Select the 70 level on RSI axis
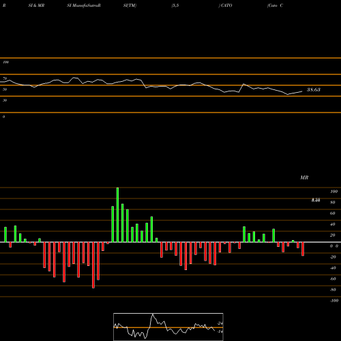The height and width of the screenshot is (341, 341). tap(5, 78)
